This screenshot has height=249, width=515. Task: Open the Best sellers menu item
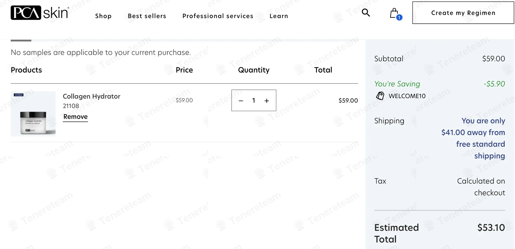147,16
